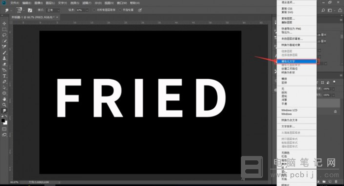
Task: Select the Eraser tool
Action: (x=4, y=64)
